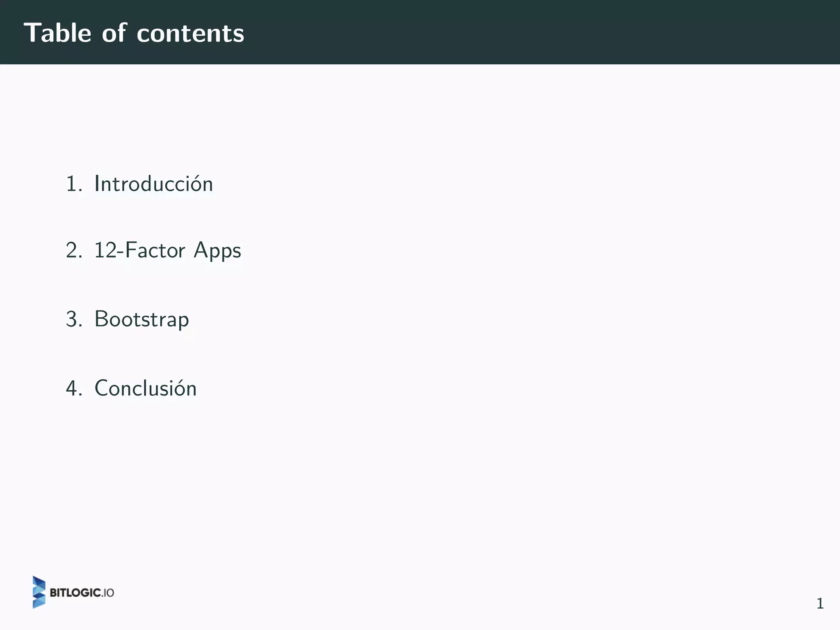Click the word "Table" in the title
840x630 pixels.
(x=57, y=33)
